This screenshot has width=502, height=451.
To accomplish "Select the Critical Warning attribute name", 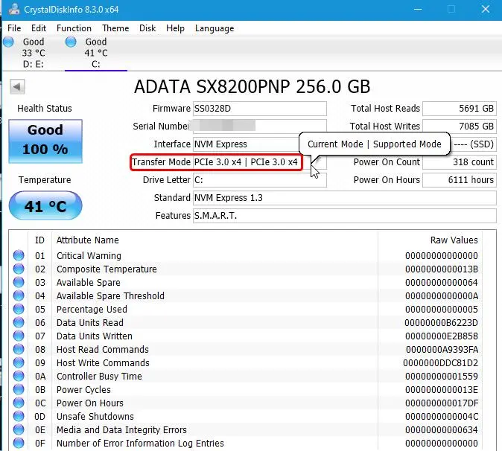I will click(89, 255).
